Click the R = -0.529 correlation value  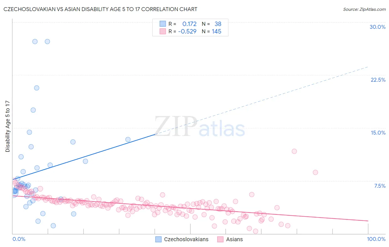click(183, 31)
